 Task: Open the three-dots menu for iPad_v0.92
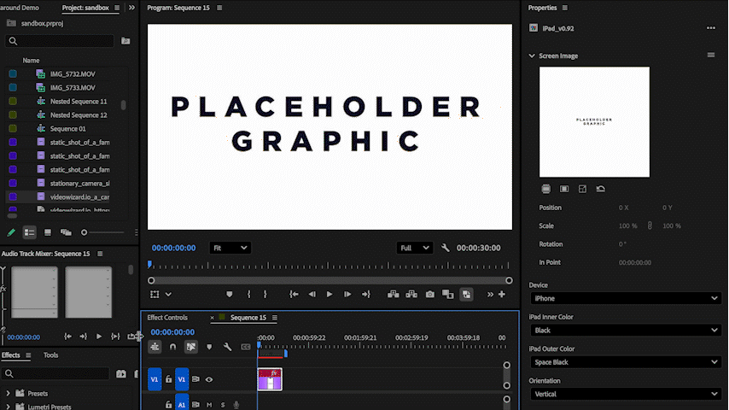click(711, 28)
